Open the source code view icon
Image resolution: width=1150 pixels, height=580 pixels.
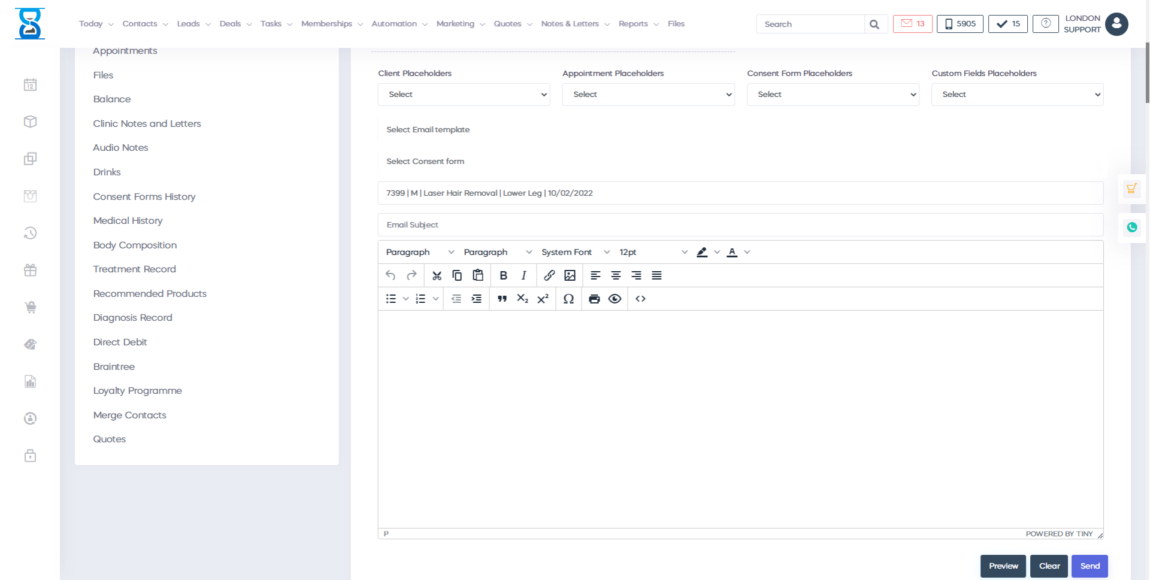click(x=640, y=298)
